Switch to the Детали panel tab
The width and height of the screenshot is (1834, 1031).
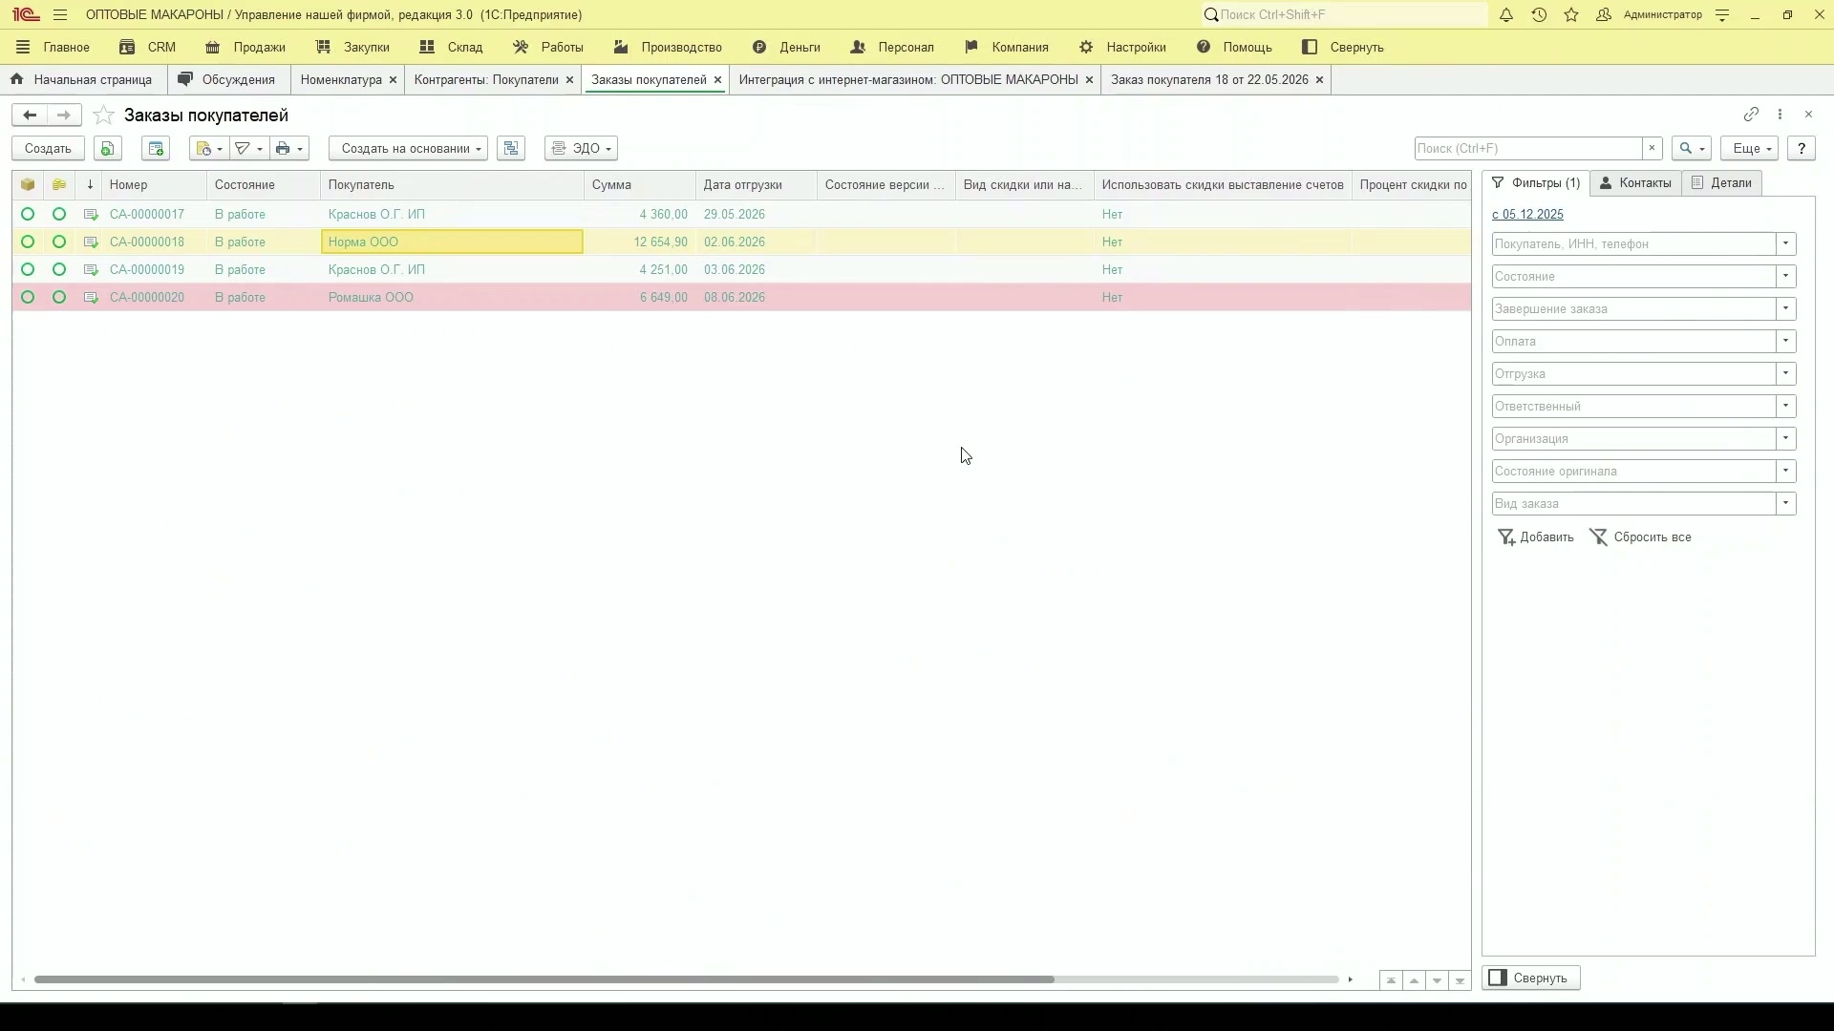pos(1722,183)
